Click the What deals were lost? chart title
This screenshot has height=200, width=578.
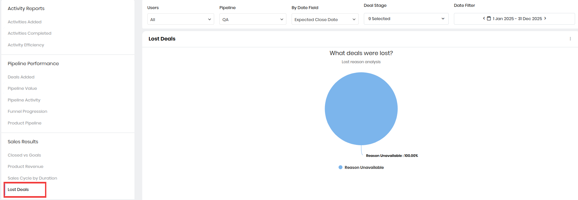[x=361, y=53]
